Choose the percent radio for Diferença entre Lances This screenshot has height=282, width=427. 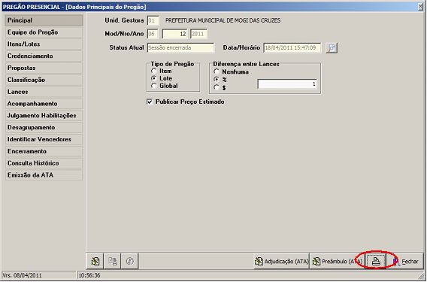(x=217, y=80)
